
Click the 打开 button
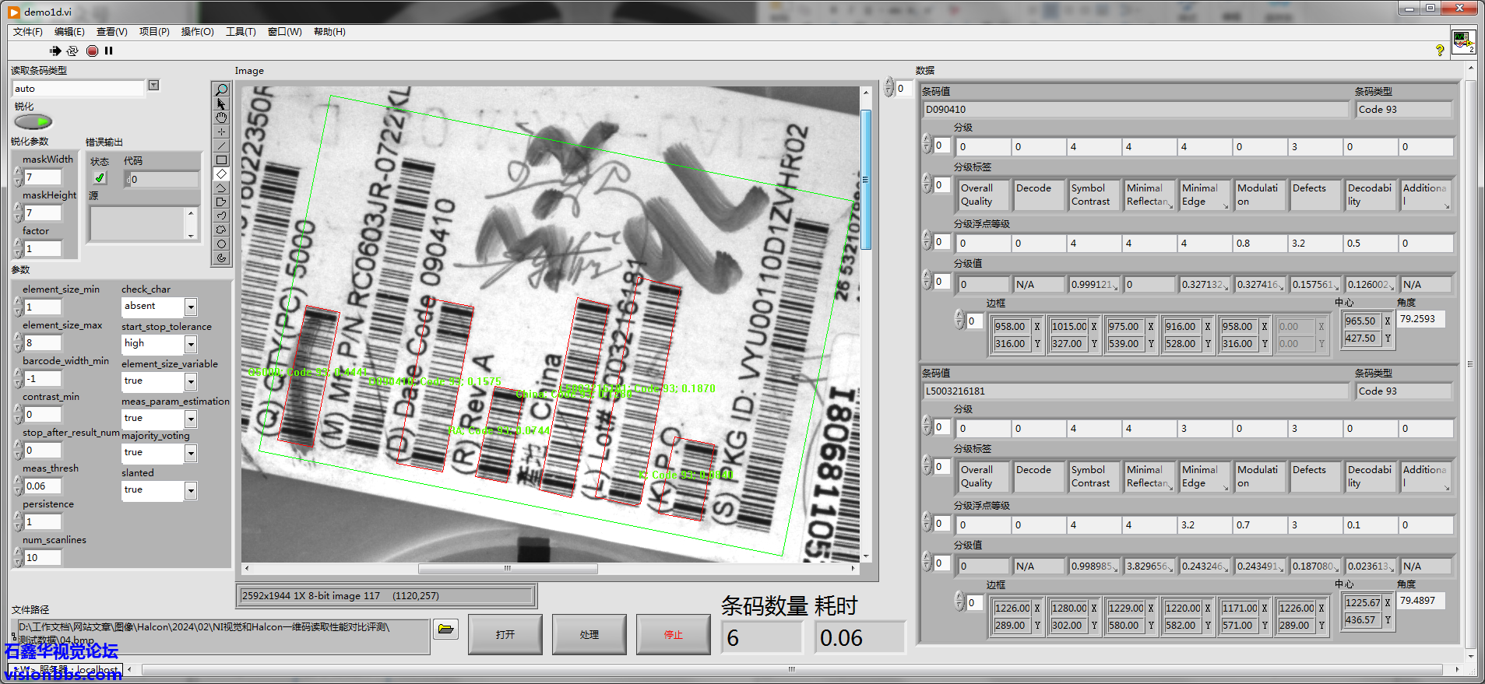(505, 634)
